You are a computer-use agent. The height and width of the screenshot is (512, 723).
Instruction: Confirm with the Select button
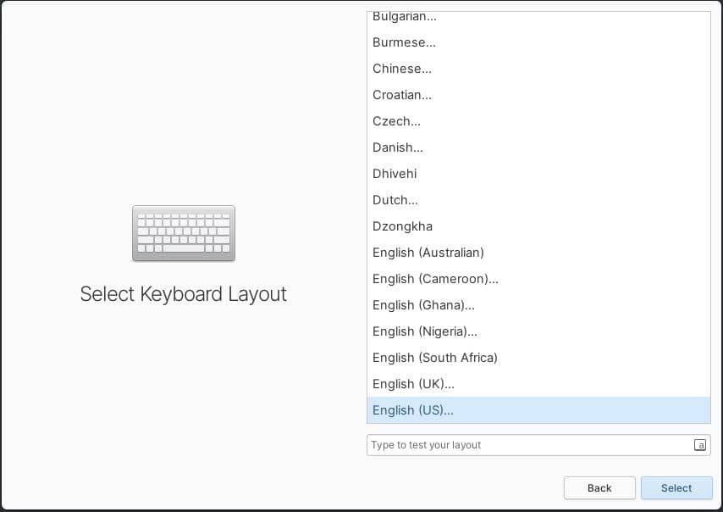[x=676, y=488]
